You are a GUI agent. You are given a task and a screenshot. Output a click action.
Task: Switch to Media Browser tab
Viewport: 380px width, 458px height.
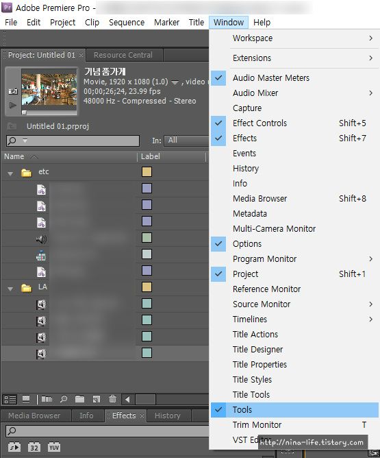[x=34, y=415]
